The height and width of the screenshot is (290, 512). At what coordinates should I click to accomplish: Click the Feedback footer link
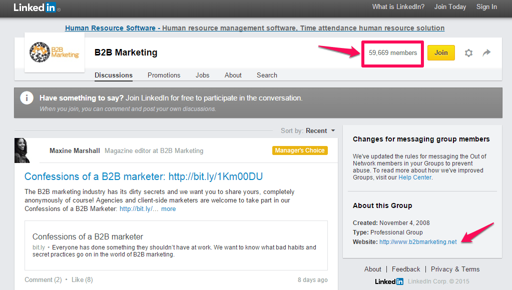click(406, 269)
